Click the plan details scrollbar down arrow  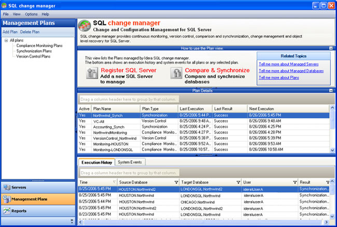332,150
